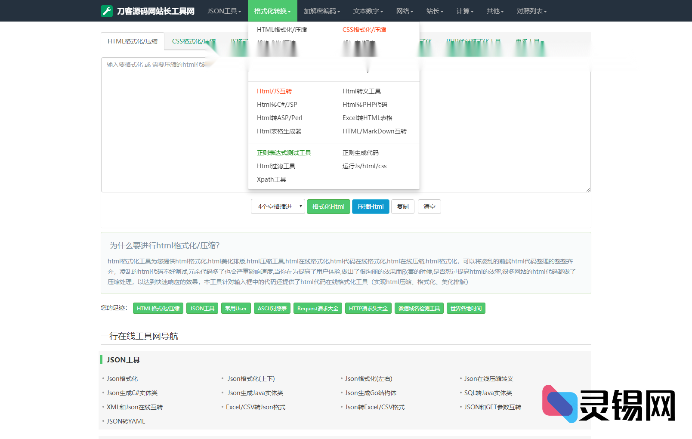This screenshot has width=692, height=439.
Task: Open Excel转HTML表格 menu item
Action: point(367,118)
